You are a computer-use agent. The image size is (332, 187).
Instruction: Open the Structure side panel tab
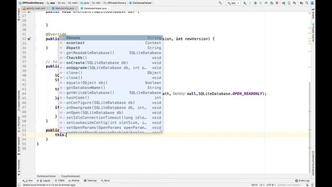point(19,124)
